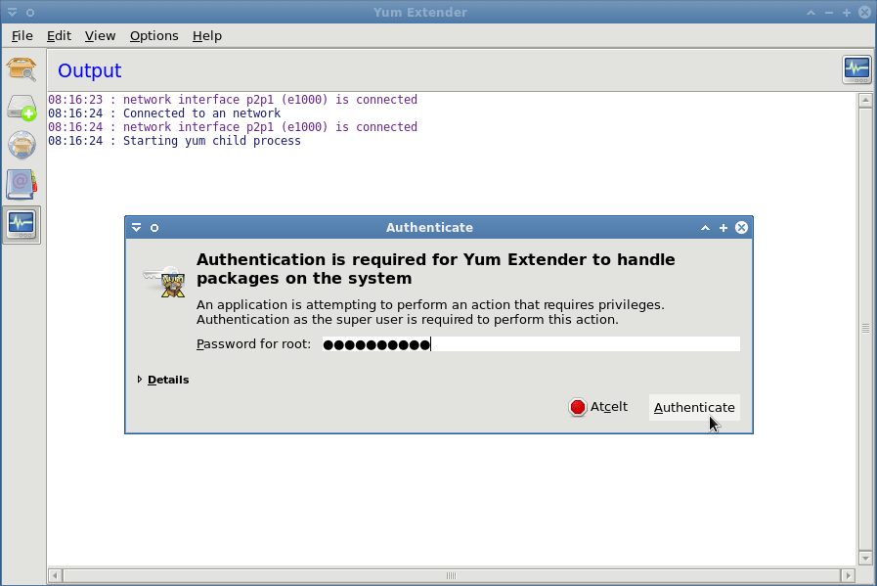Maximize the Authenticate dialog with plus icon
This screenshot has width=877, height=586.
pos(724,228)
